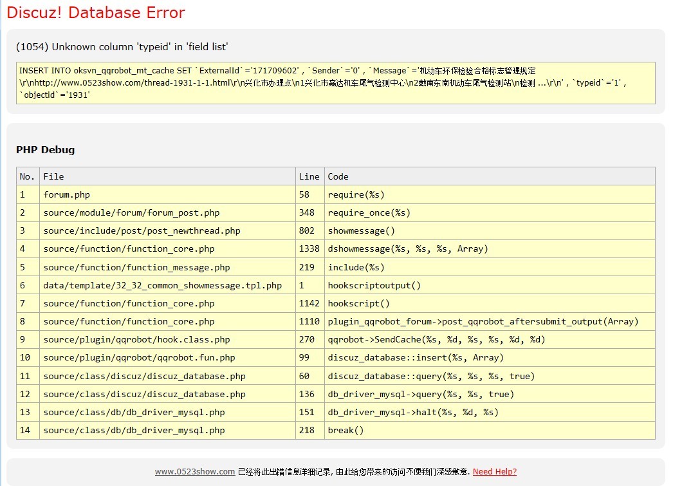Select source/plugin/qqrobot/qqrobot.fun.php cell
673x486 pixels.
(167, 357)
